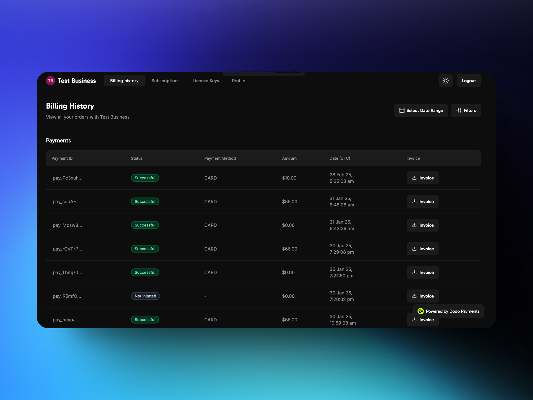Click payment ID pay_ncvpJ...
This screenshot has height=400, width=533.
click(x=66, y=320)
